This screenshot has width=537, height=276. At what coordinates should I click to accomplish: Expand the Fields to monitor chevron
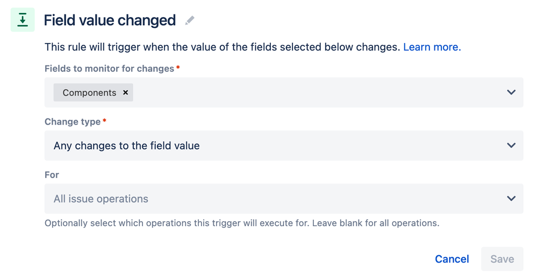[511, 92]
